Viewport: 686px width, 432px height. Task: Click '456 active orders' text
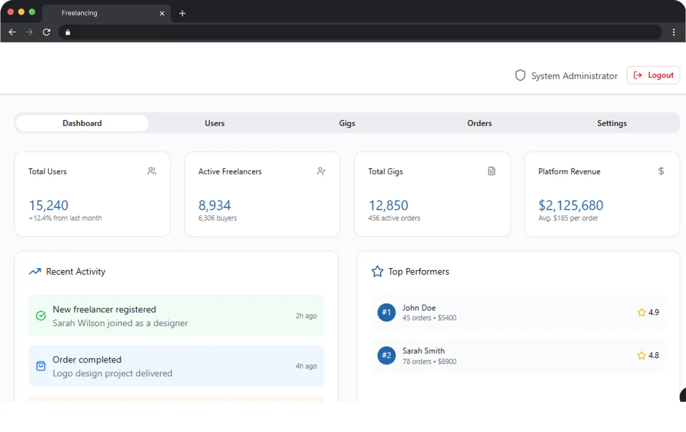click(394, 218)
